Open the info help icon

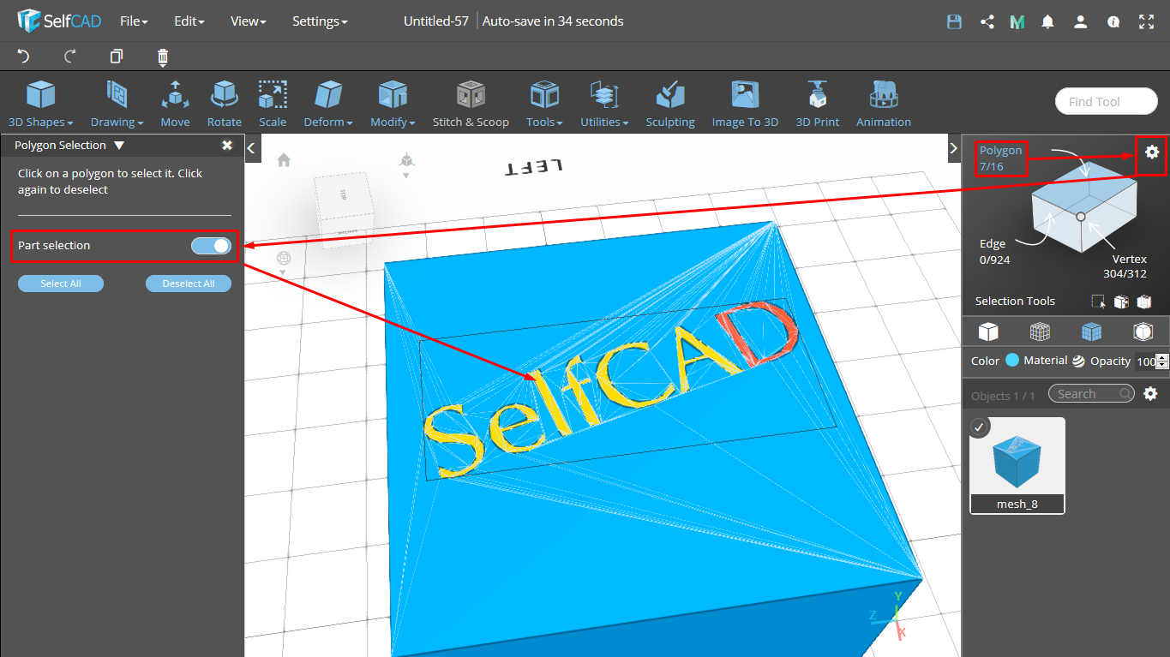pos(1113,21)
